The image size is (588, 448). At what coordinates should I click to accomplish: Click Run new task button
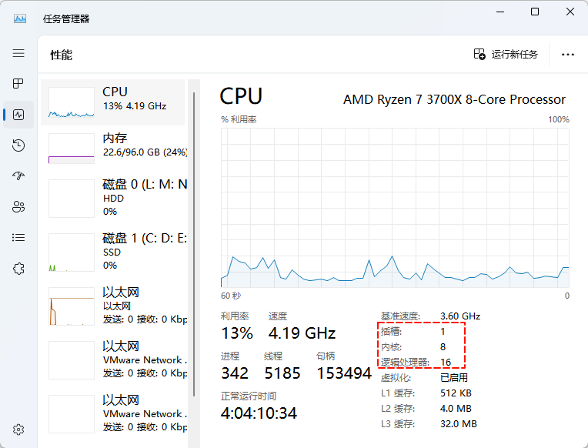[x=506, y=55]
